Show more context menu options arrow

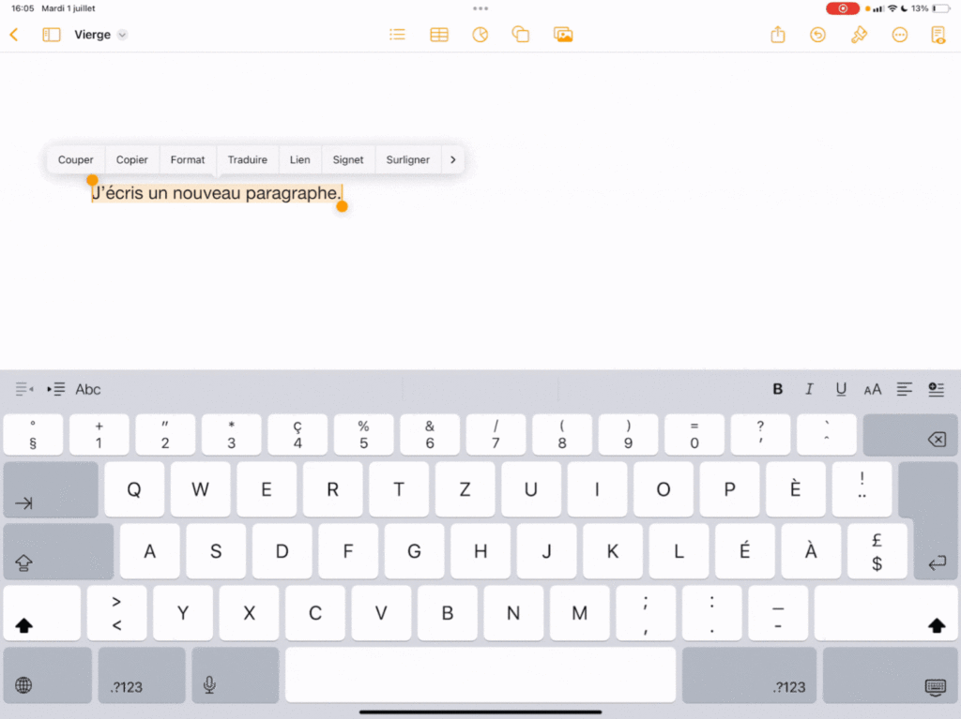point(453,159)
